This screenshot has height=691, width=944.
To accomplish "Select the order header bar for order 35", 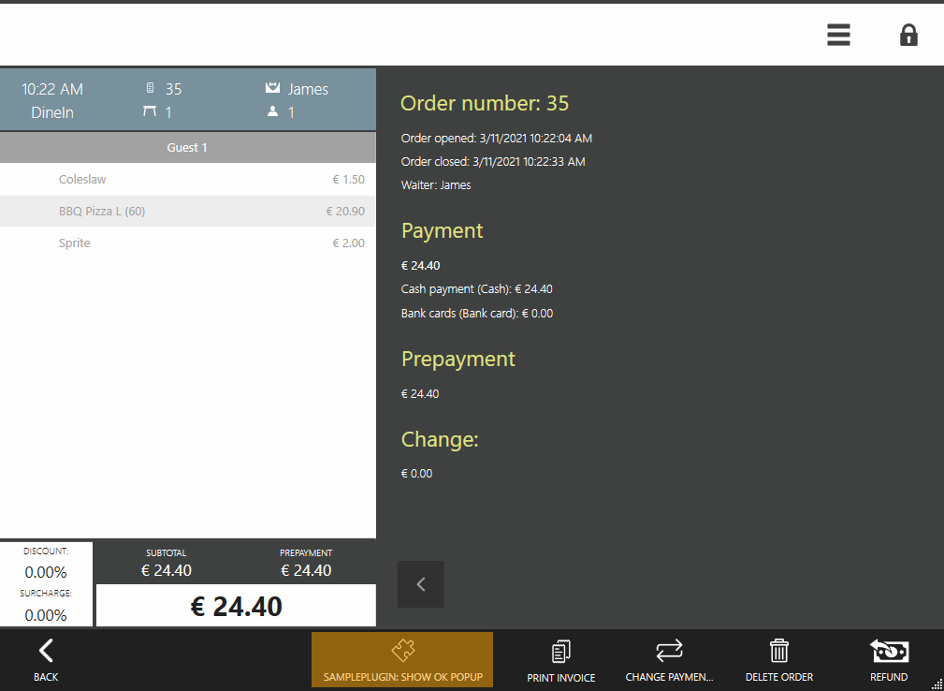I will pyautogui.click(x=187, y=100).
